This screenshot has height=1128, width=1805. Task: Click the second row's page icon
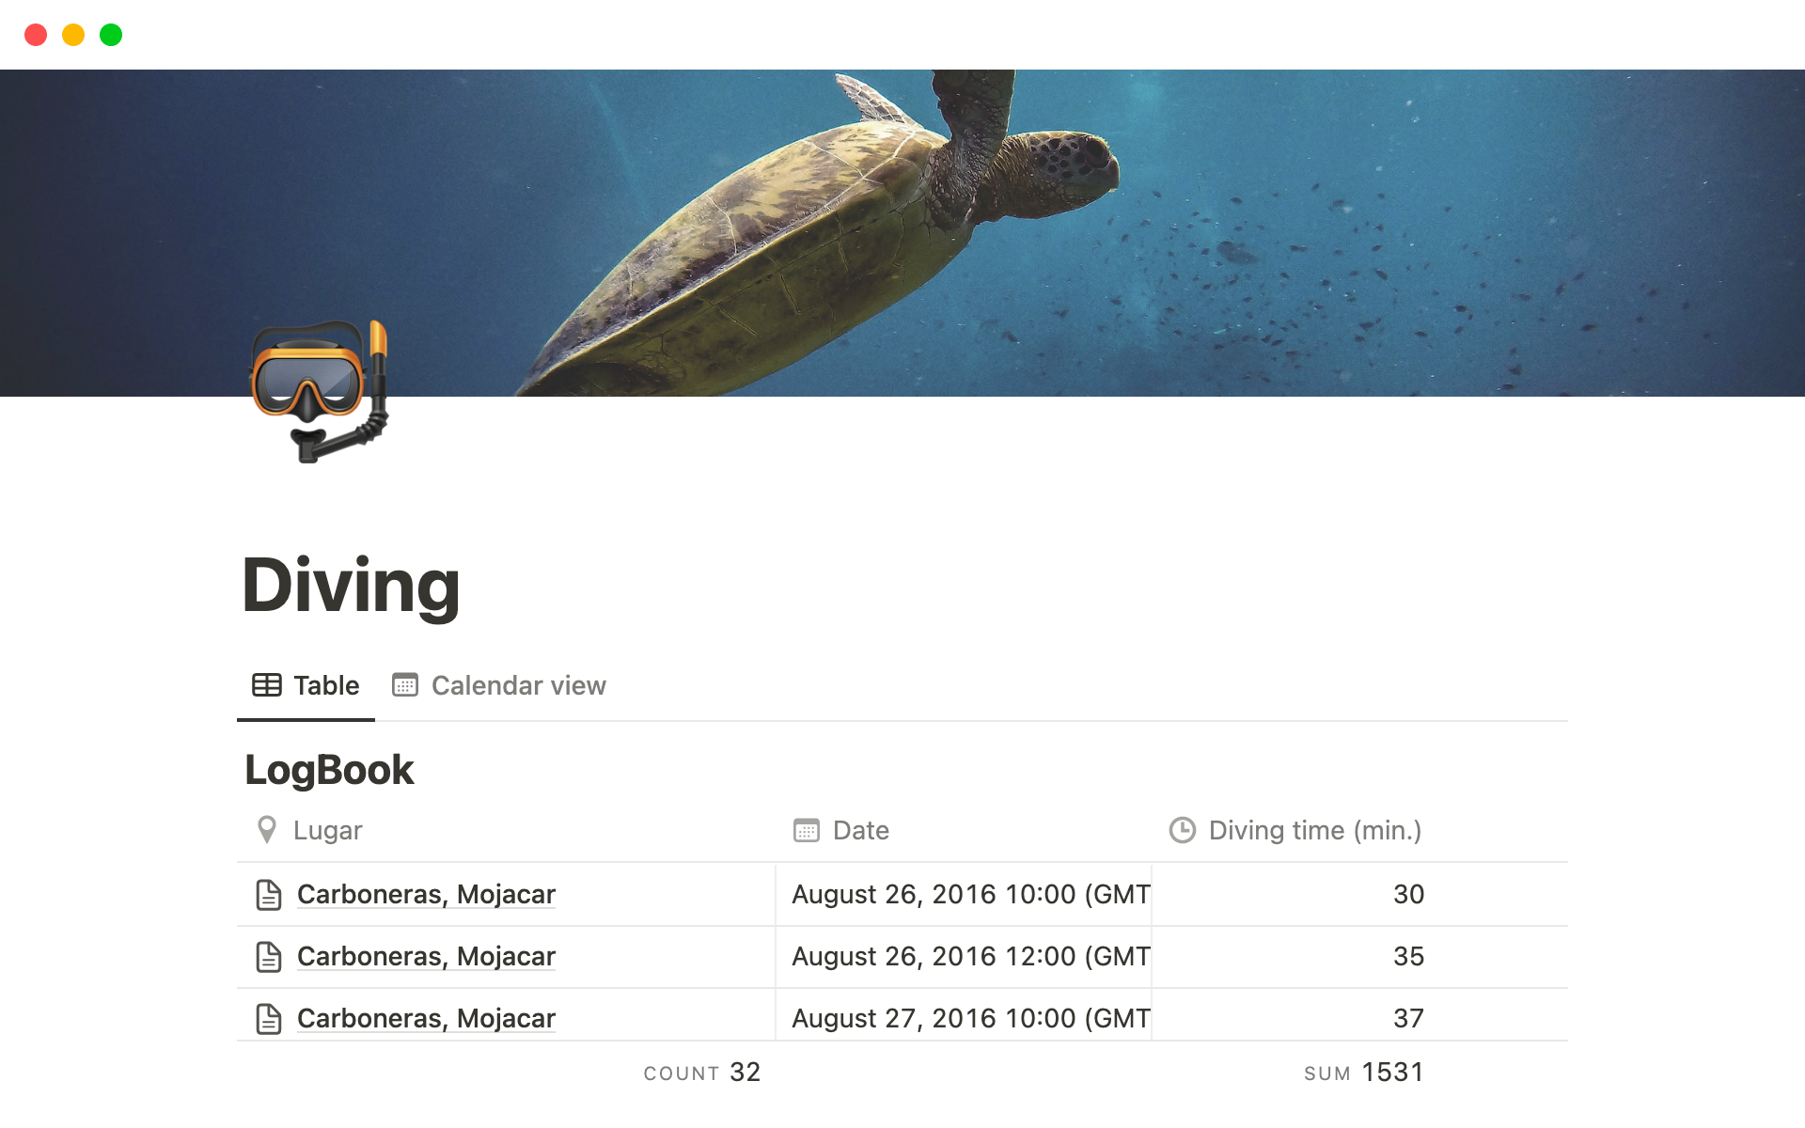[269, 957]
